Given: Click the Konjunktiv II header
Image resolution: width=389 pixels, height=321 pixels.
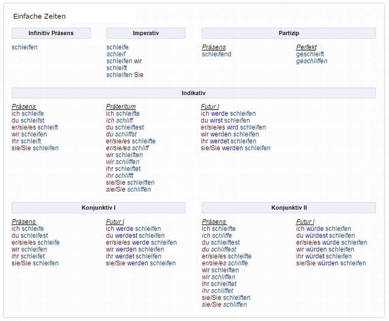Looking at the screenshot, I should (x=289, y=208).
